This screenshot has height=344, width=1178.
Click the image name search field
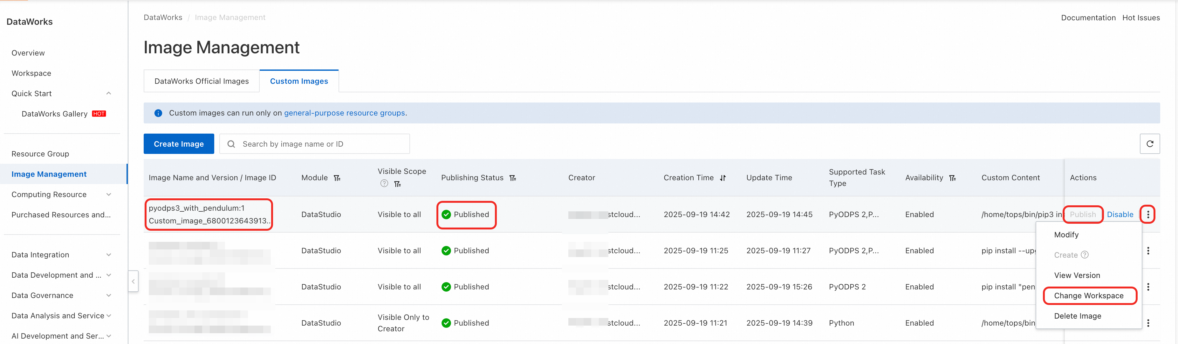pyautogui.click(x=320, y=144)
